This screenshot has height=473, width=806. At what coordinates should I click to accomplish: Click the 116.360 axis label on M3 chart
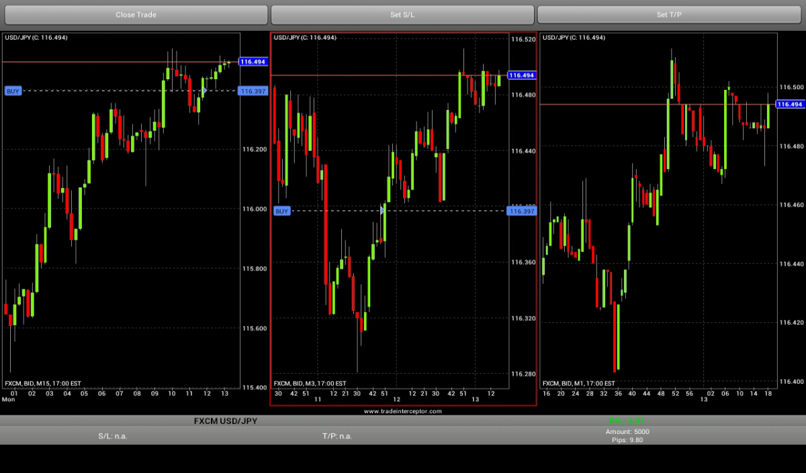pos(523,262)
